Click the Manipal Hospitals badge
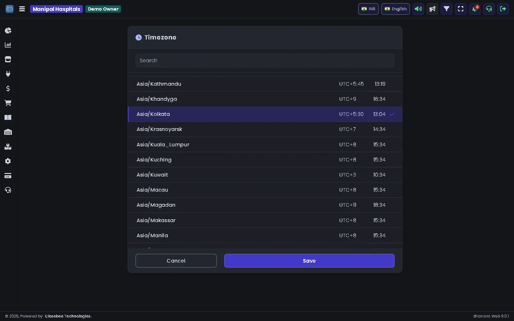This screenshot has height=321, width=514. pyautogui.click(x=57, y=9)
